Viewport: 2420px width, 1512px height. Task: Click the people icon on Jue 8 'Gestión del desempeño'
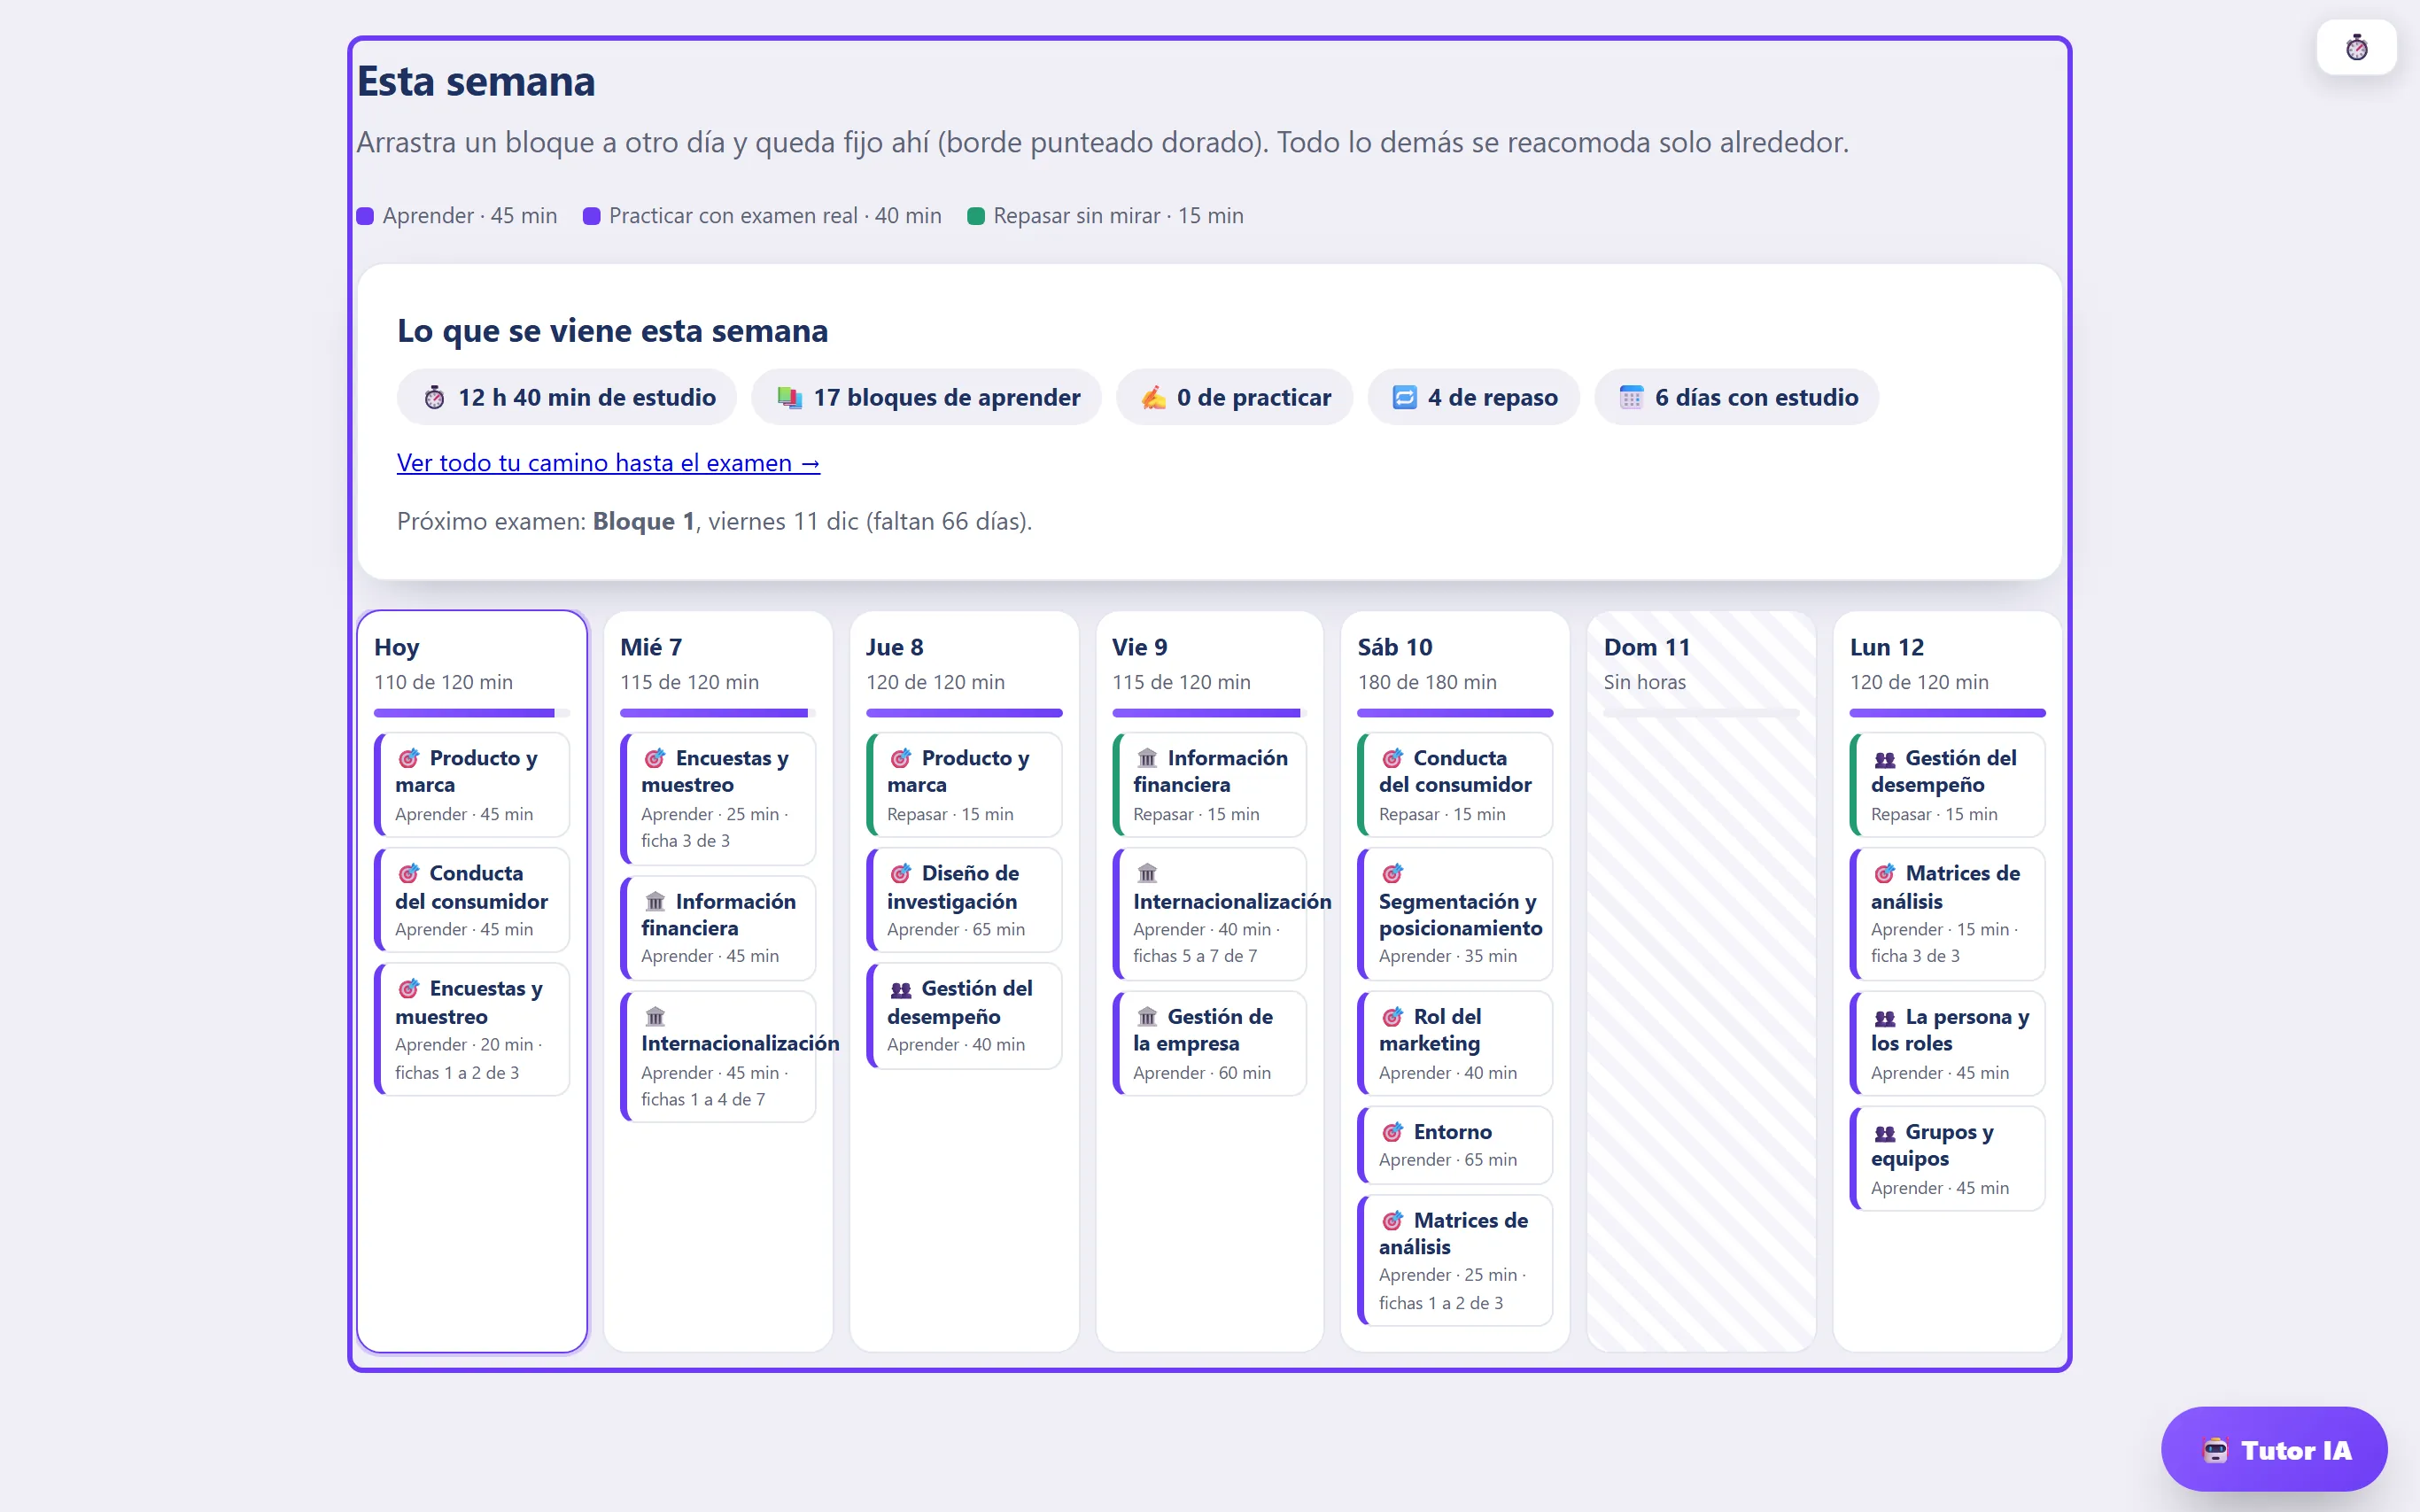coord(901,989)
